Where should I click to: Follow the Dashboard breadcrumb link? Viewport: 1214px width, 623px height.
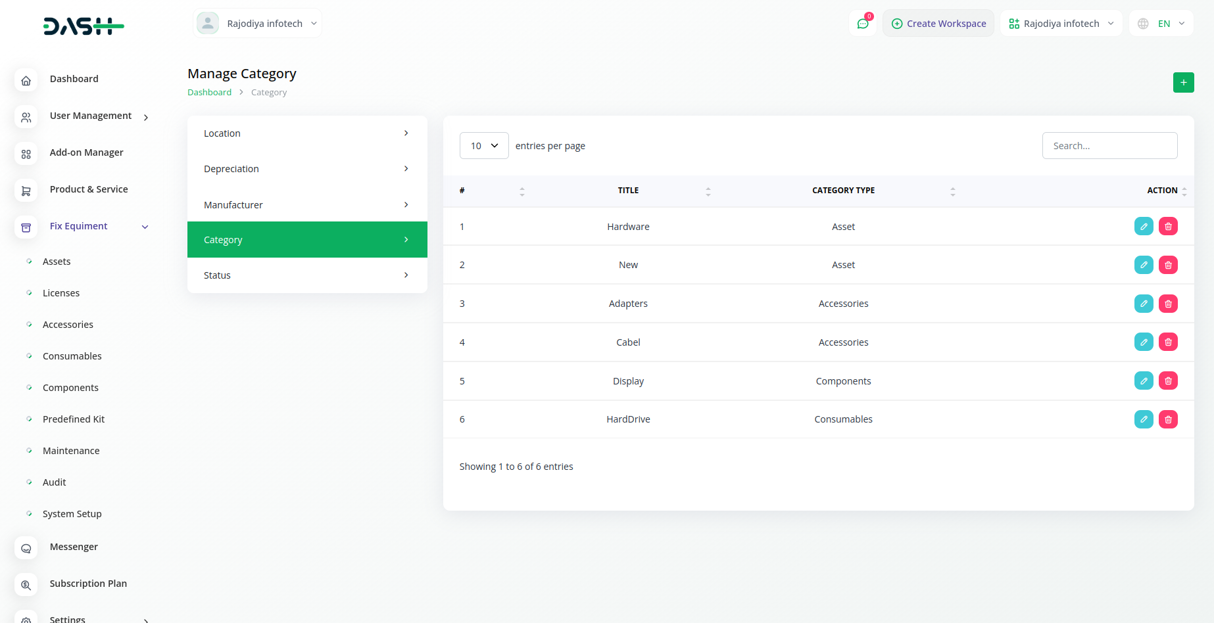[209, 93]
